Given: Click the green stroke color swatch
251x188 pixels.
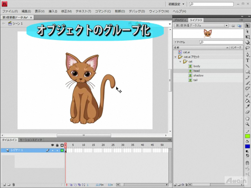Looking at the screenshot, I should click(x=248, y=136).
